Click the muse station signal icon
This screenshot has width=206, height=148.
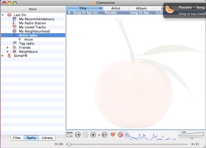pos(20,39)
